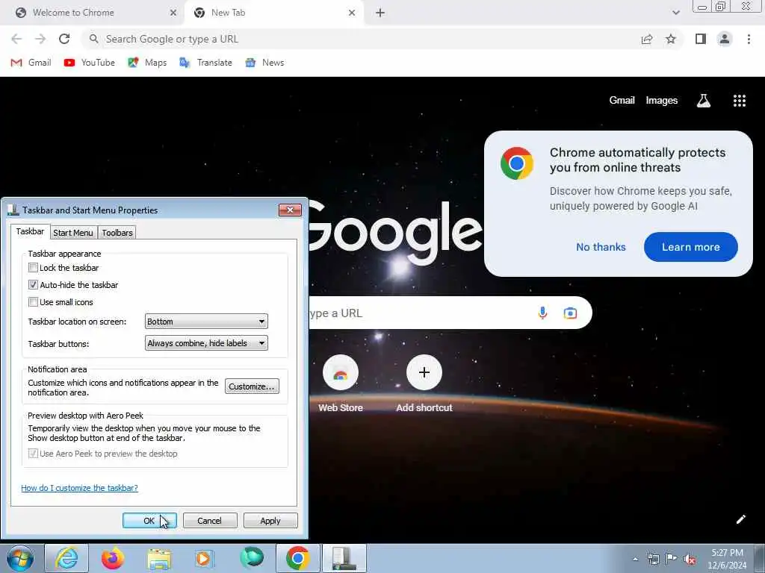765x573 pixels.
Task: Close the Welcome to Chrome tab
Action: click(x=173, y=13)
